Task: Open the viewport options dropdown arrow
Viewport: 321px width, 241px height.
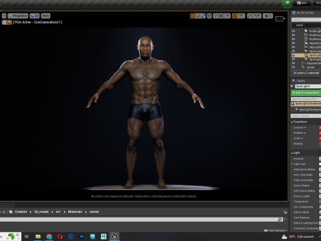Action: pos(4,16)
